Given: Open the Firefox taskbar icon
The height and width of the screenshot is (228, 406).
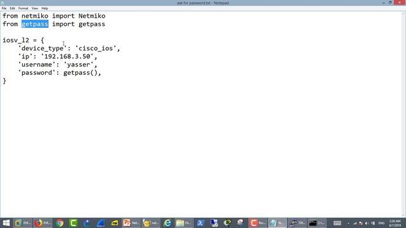Looking at the screenshot, I should point(43,223).
